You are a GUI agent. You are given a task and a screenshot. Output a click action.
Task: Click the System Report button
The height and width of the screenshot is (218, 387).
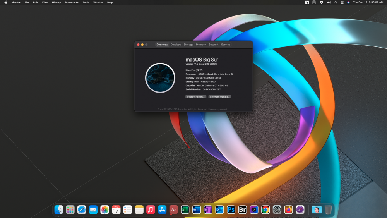point(196,97)
